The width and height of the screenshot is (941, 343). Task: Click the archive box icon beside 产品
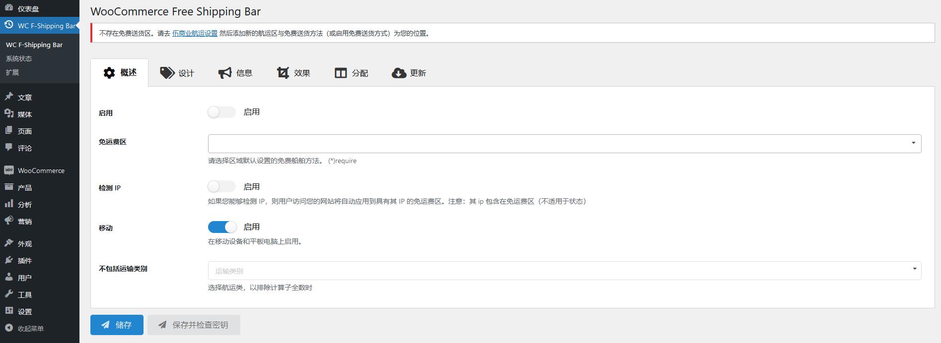(9, 187)
